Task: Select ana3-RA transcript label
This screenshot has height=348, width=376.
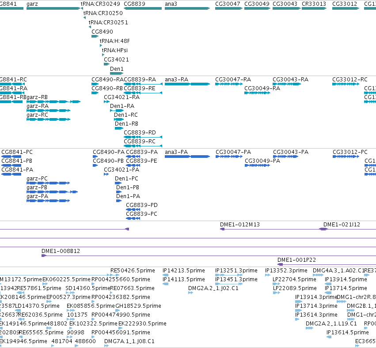Action: (x=176, y=80)
